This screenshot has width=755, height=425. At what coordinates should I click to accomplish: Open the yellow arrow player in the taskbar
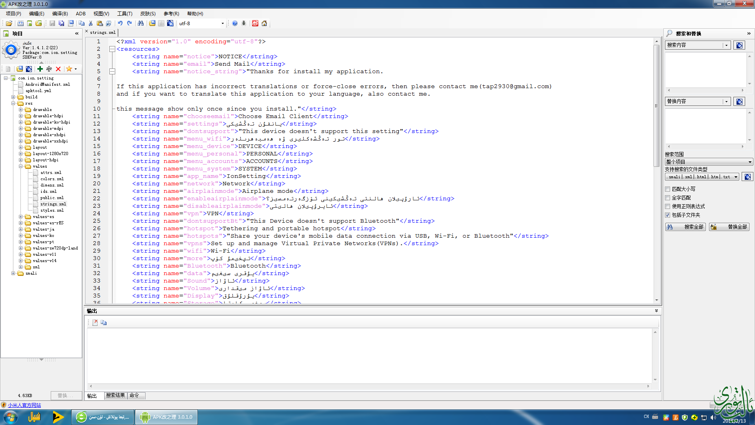[x=58, y=417]
